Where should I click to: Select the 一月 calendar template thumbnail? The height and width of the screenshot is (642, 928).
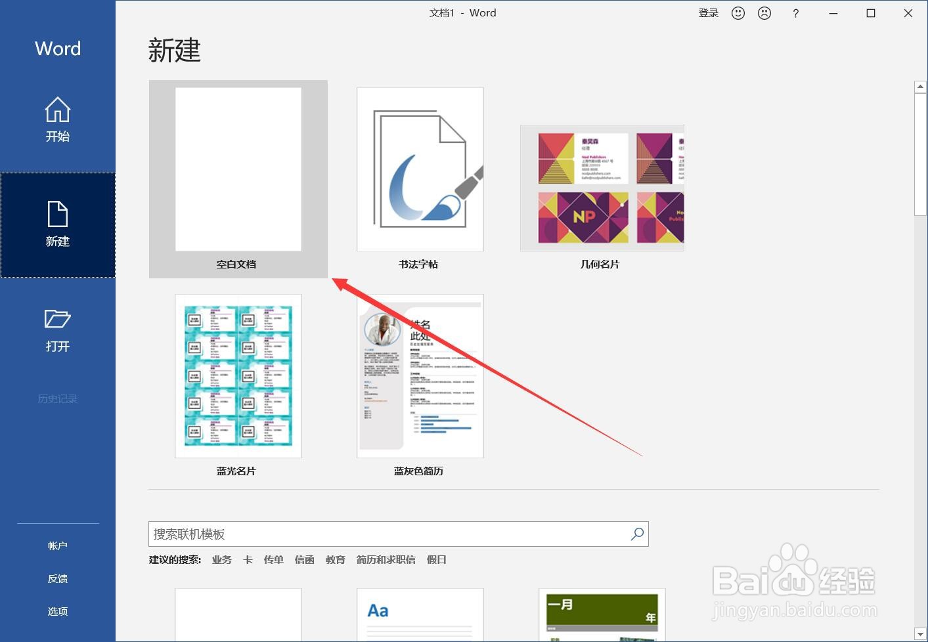602,615
